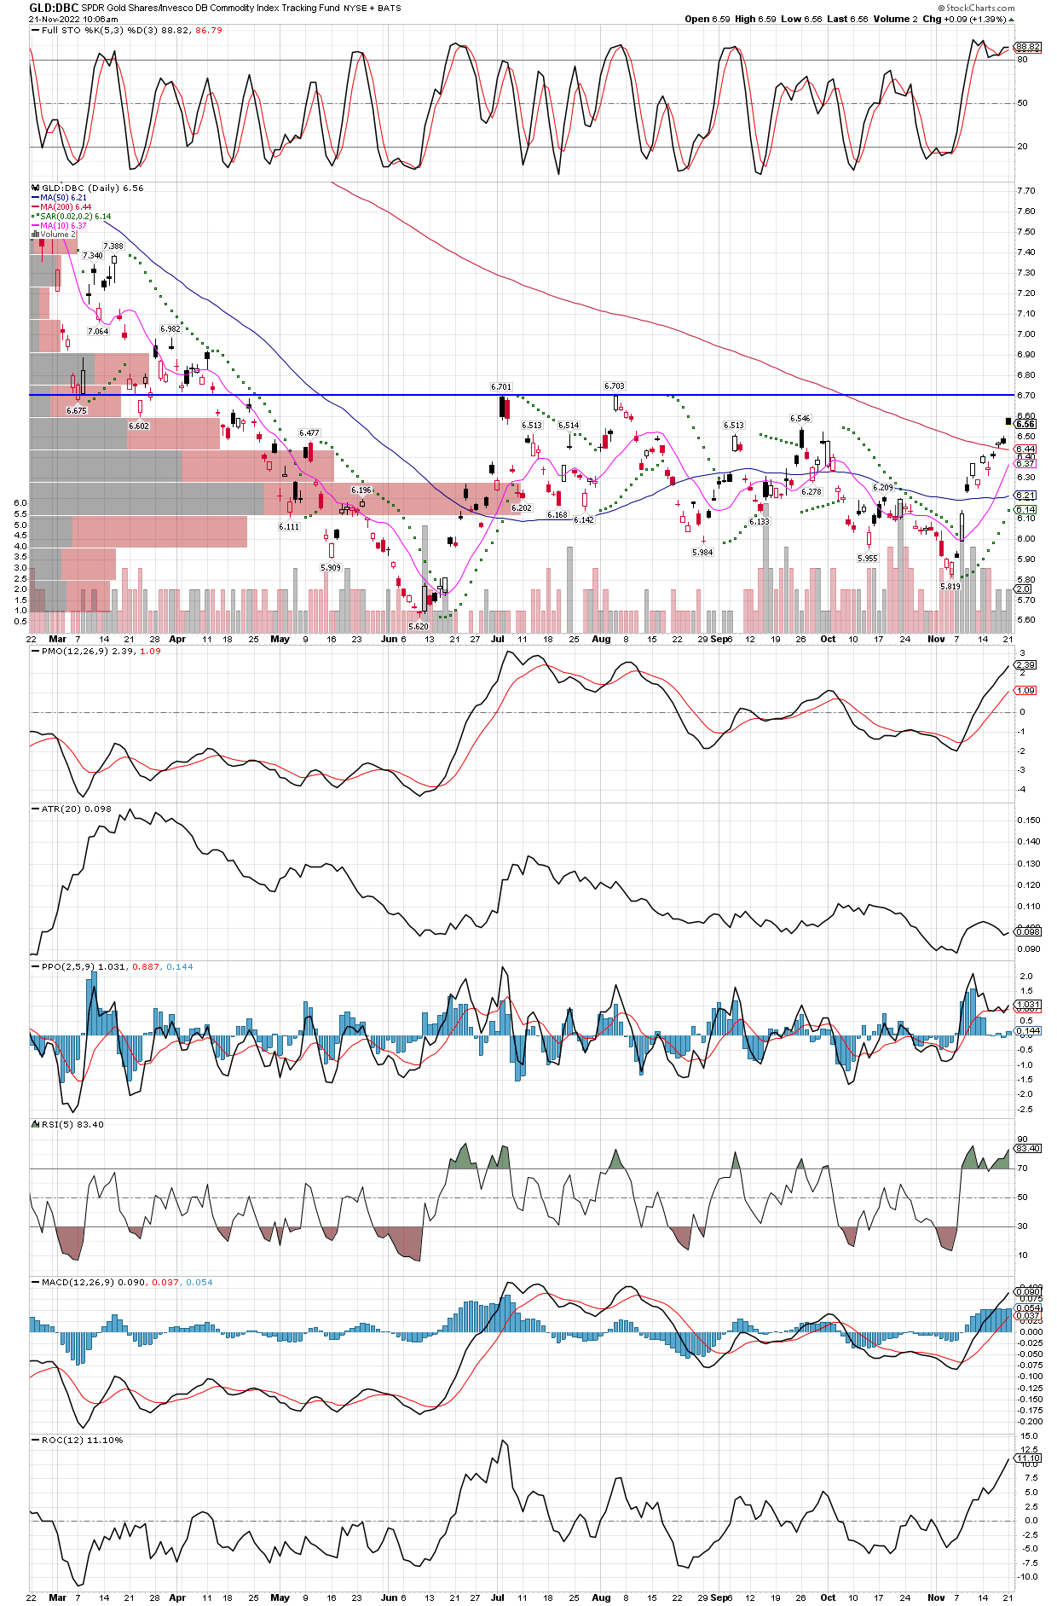Click the yellow-highlighted latest candle marker
1057x1606 pixels.
(1008, 420)
